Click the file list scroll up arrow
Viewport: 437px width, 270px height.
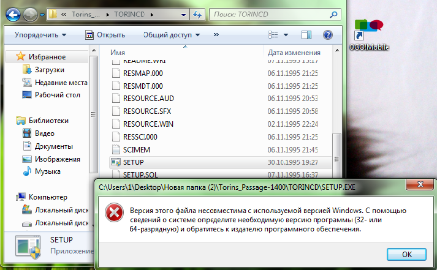click(x=337, y=50)
